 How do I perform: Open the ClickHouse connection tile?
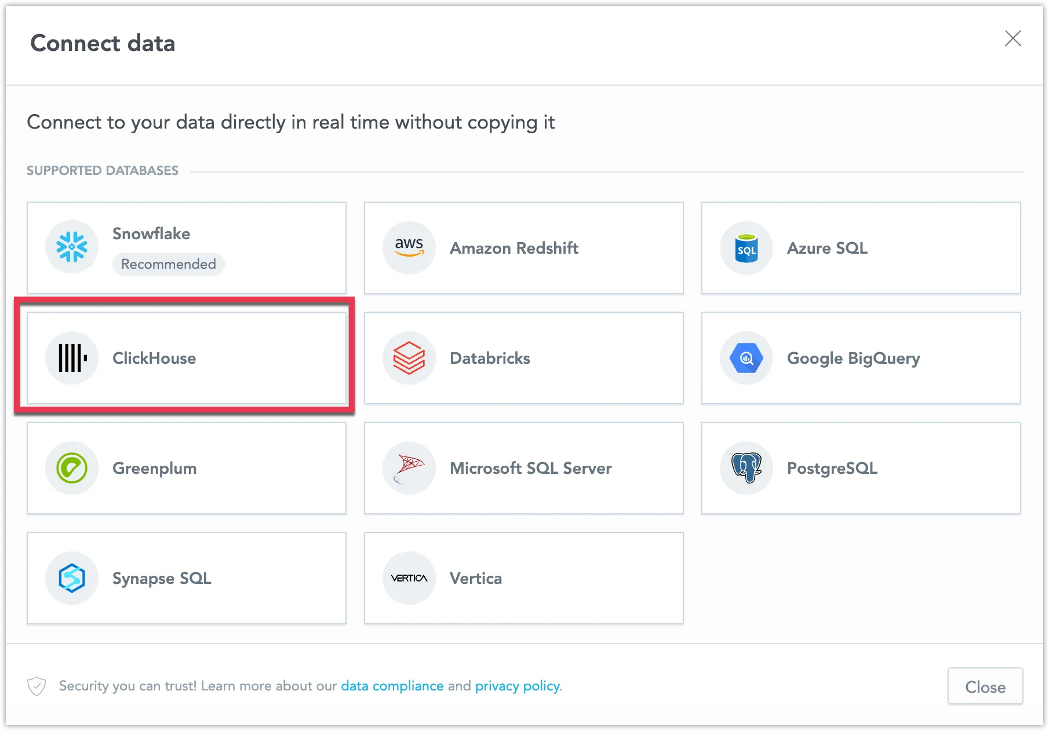(186, 358)
